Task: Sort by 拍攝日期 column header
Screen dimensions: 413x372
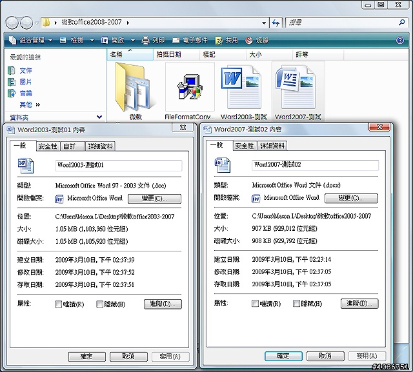Action: click(176, 54)
